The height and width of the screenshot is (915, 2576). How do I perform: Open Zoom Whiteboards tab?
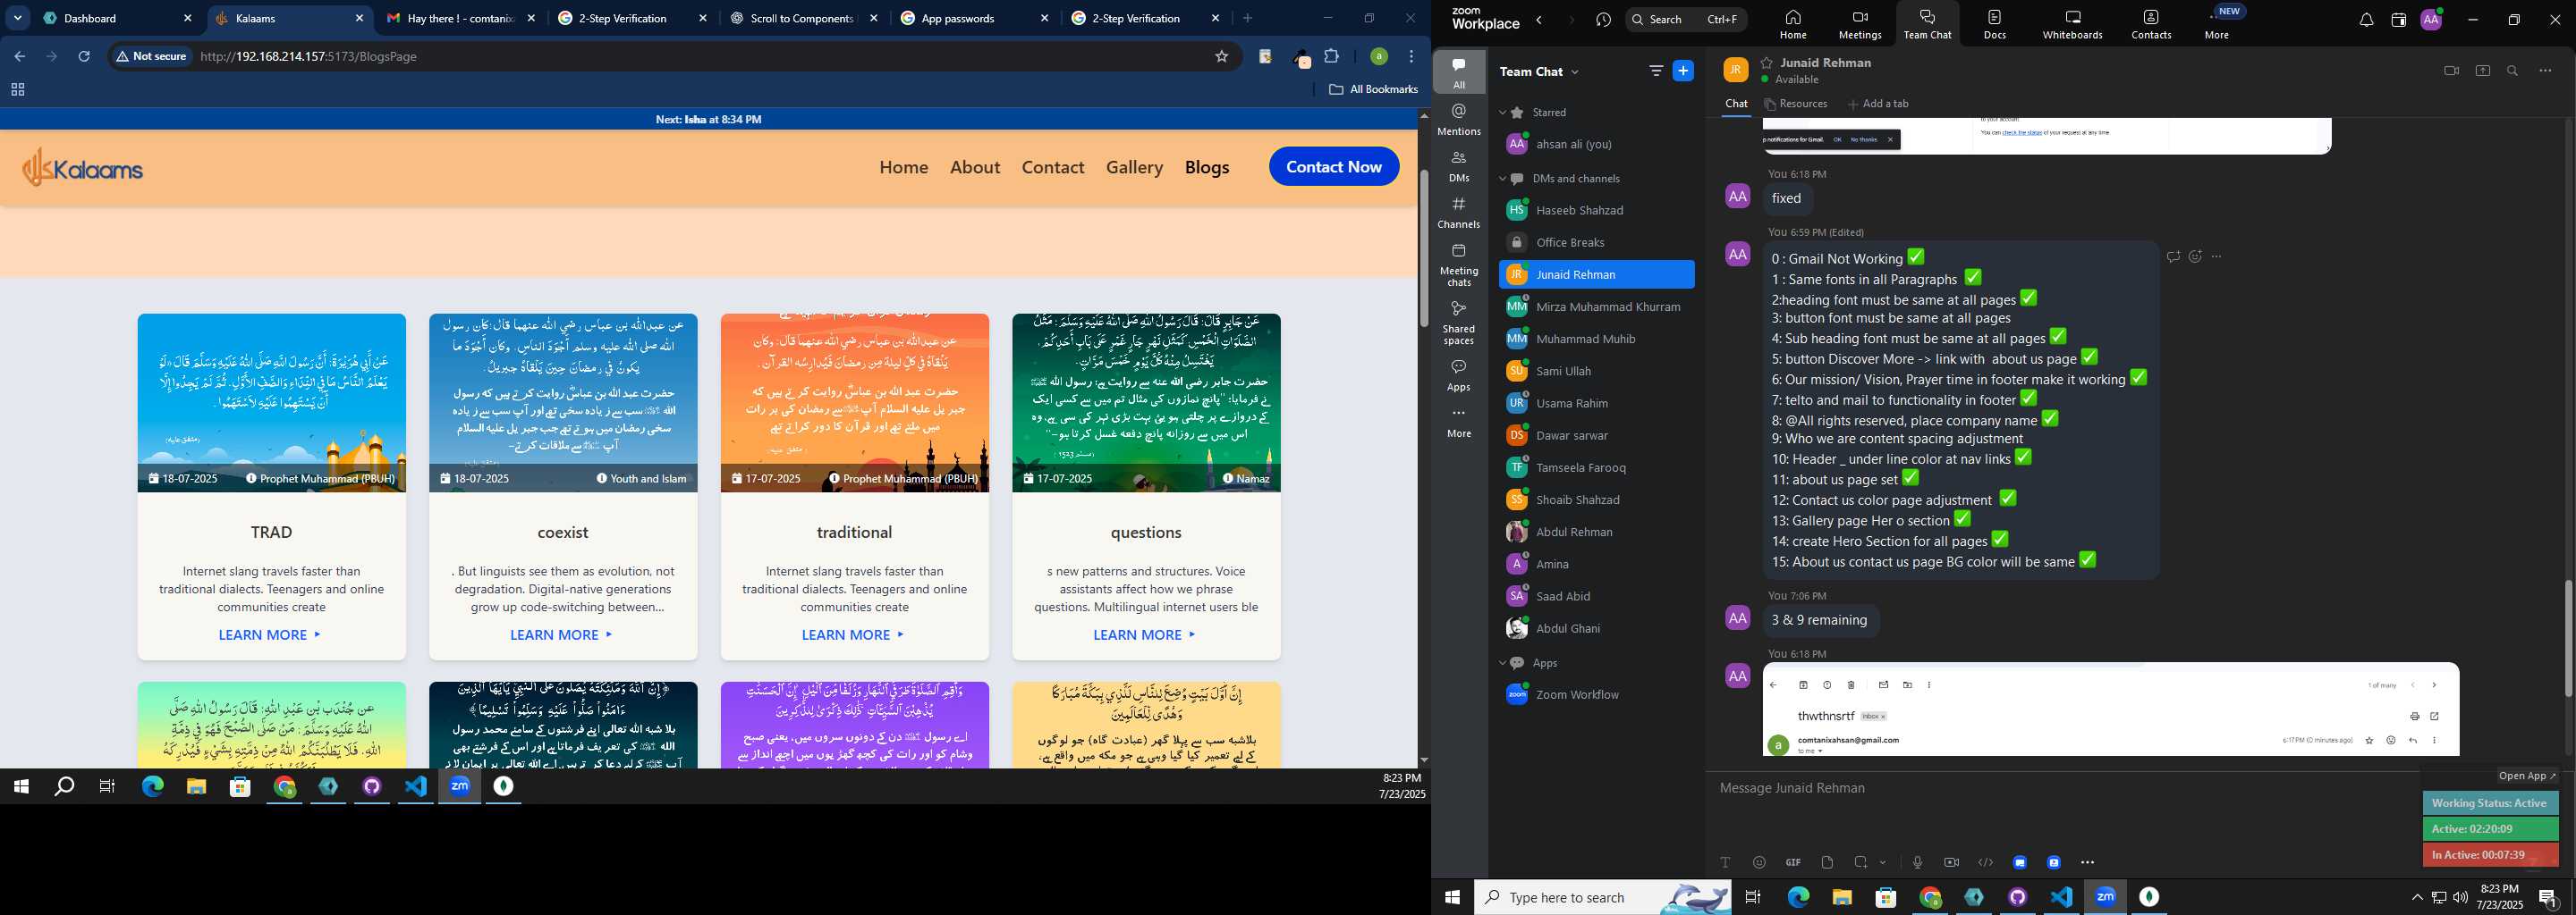[2073, 24]
